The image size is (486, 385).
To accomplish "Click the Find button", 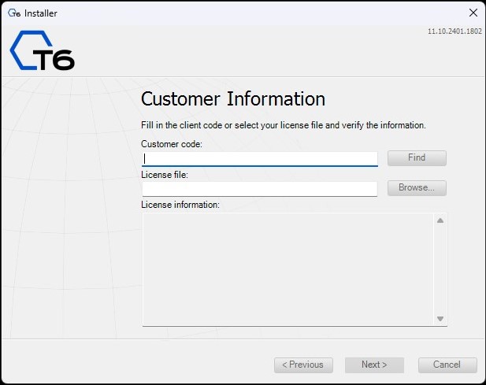I will [x=417, y=158].
